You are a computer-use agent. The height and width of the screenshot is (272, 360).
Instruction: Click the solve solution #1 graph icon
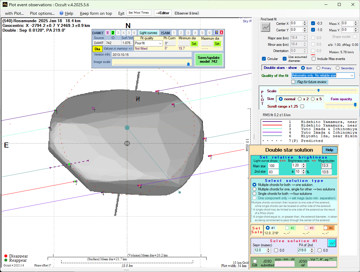(332, 243)
